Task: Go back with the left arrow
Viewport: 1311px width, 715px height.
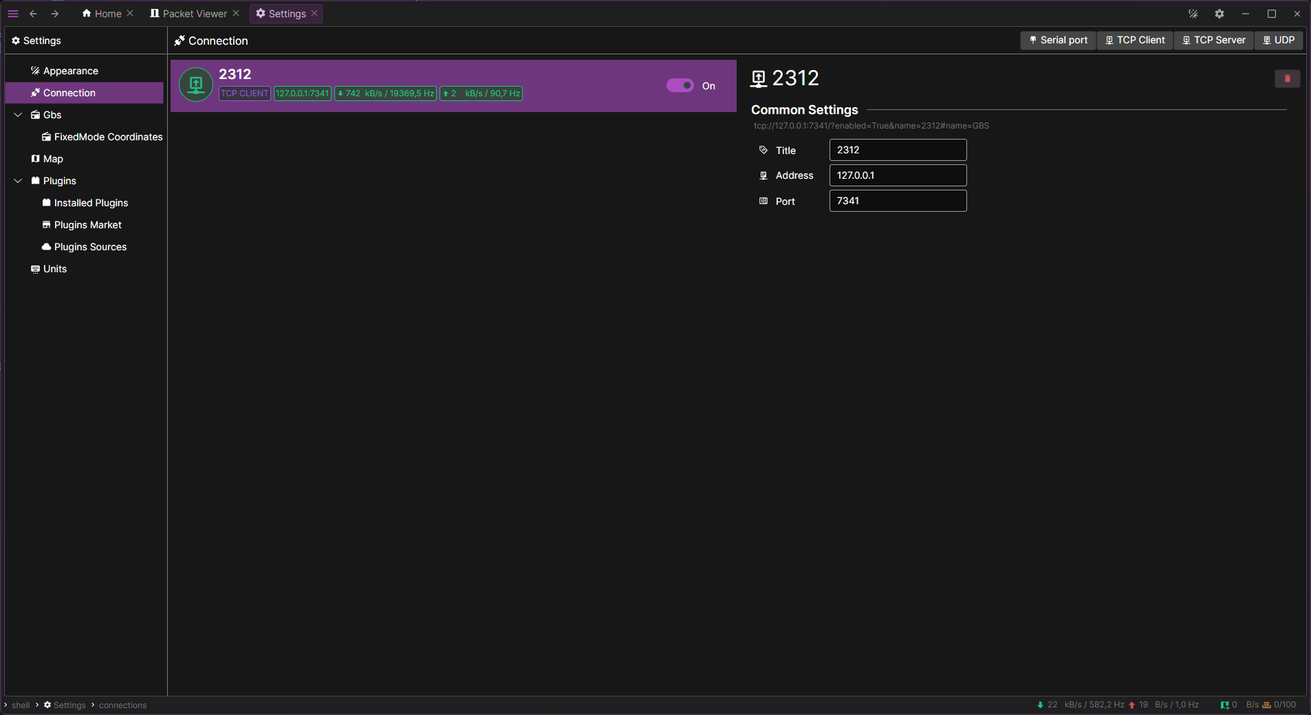Action: [x=33, y=14]
